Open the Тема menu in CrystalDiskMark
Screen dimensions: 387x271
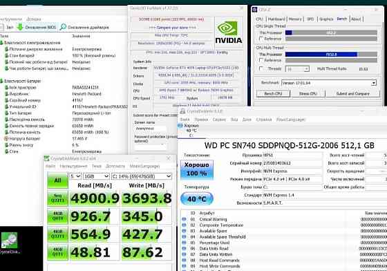click(97, 166)
